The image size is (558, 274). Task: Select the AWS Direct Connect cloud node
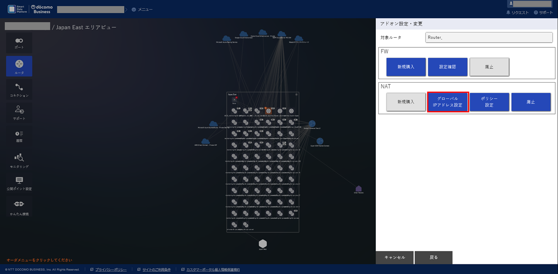click(x=205, y=141)
